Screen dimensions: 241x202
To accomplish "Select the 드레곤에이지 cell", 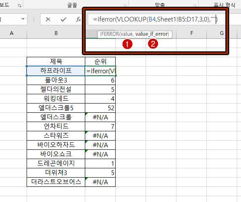I will pyautogui.click(x=56, y=163).
